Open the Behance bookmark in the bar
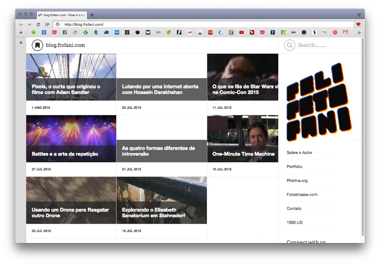380x265 pixels. [x=117, y=32]
